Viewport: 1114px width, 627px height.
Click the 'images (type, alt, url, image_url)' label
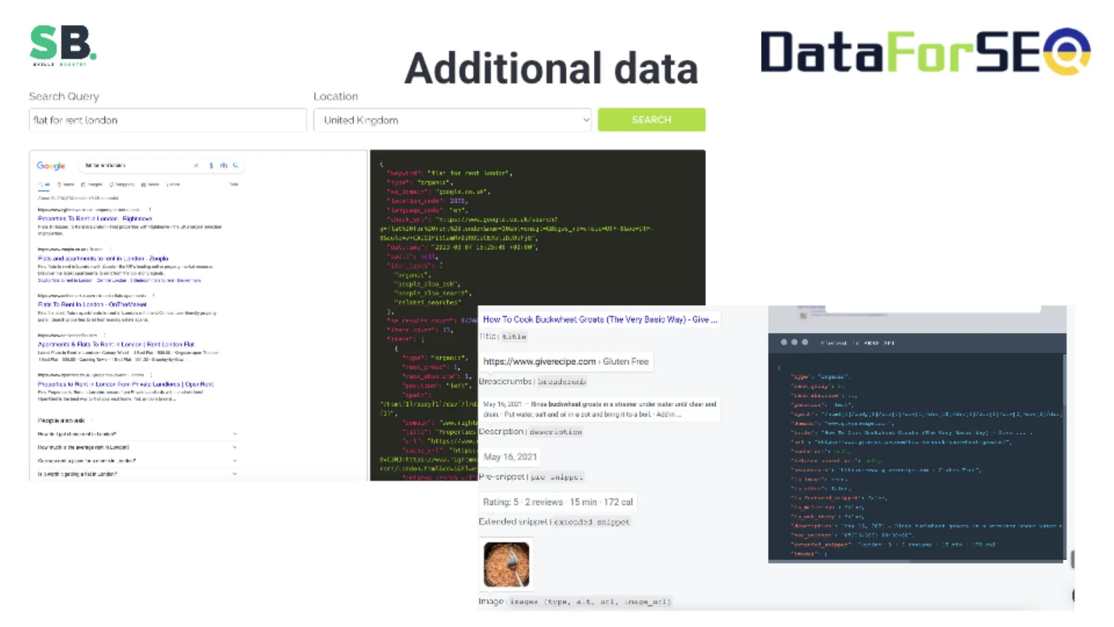click(590, 601)
